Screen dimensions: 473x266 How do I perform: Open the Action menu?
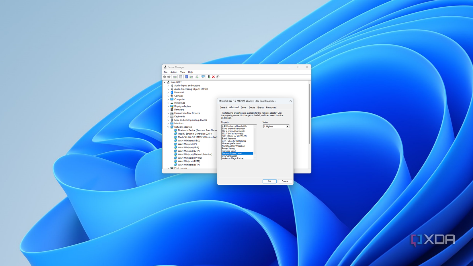tap(174, 72)
